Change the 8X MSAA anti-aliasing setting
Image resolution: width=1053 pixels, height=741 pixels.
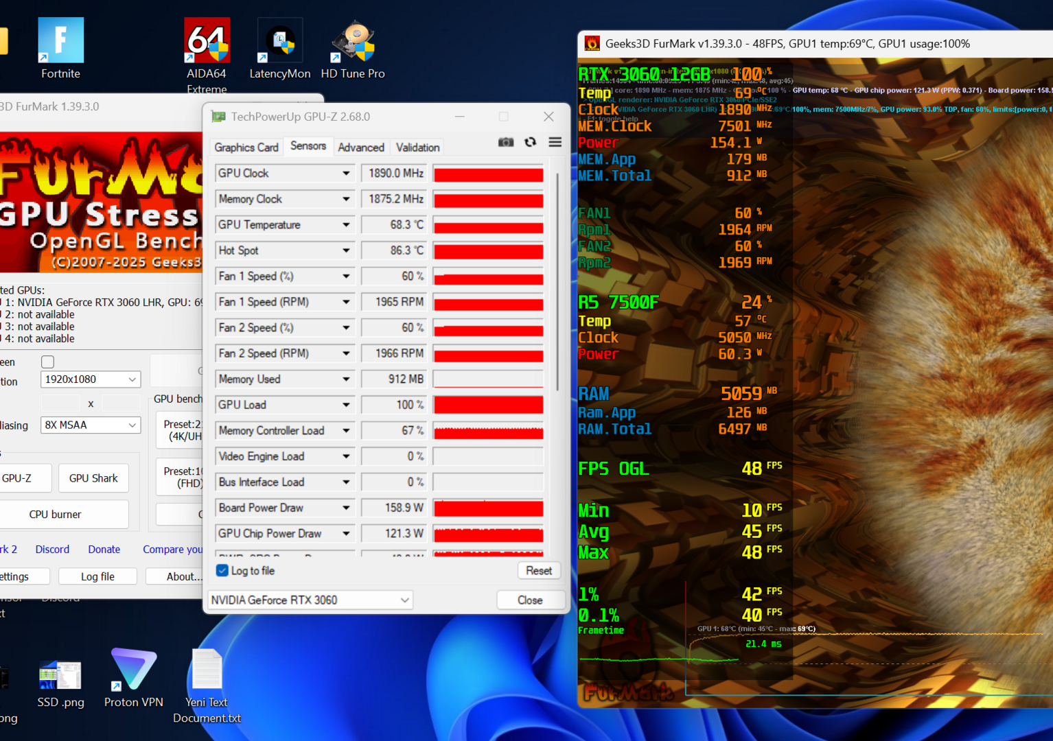tap(90, 425)
